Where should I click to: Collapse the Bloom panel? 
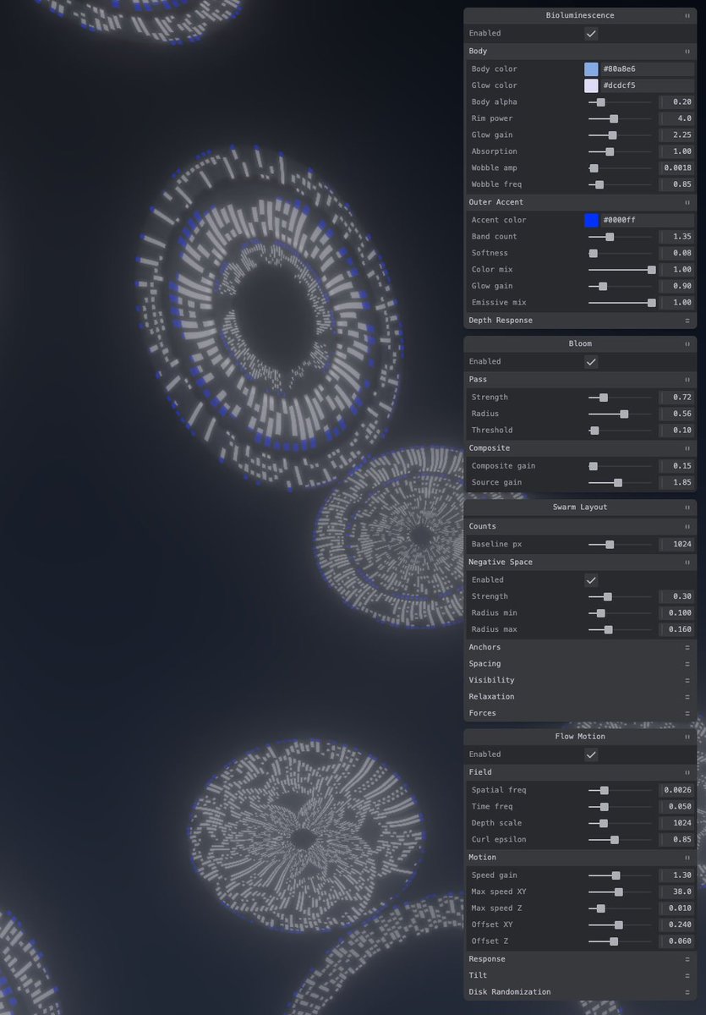point(580,343)
